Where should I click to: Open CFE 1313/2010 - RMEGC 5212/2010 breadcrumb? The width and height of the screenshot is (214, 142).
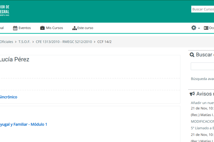point(64,42)
